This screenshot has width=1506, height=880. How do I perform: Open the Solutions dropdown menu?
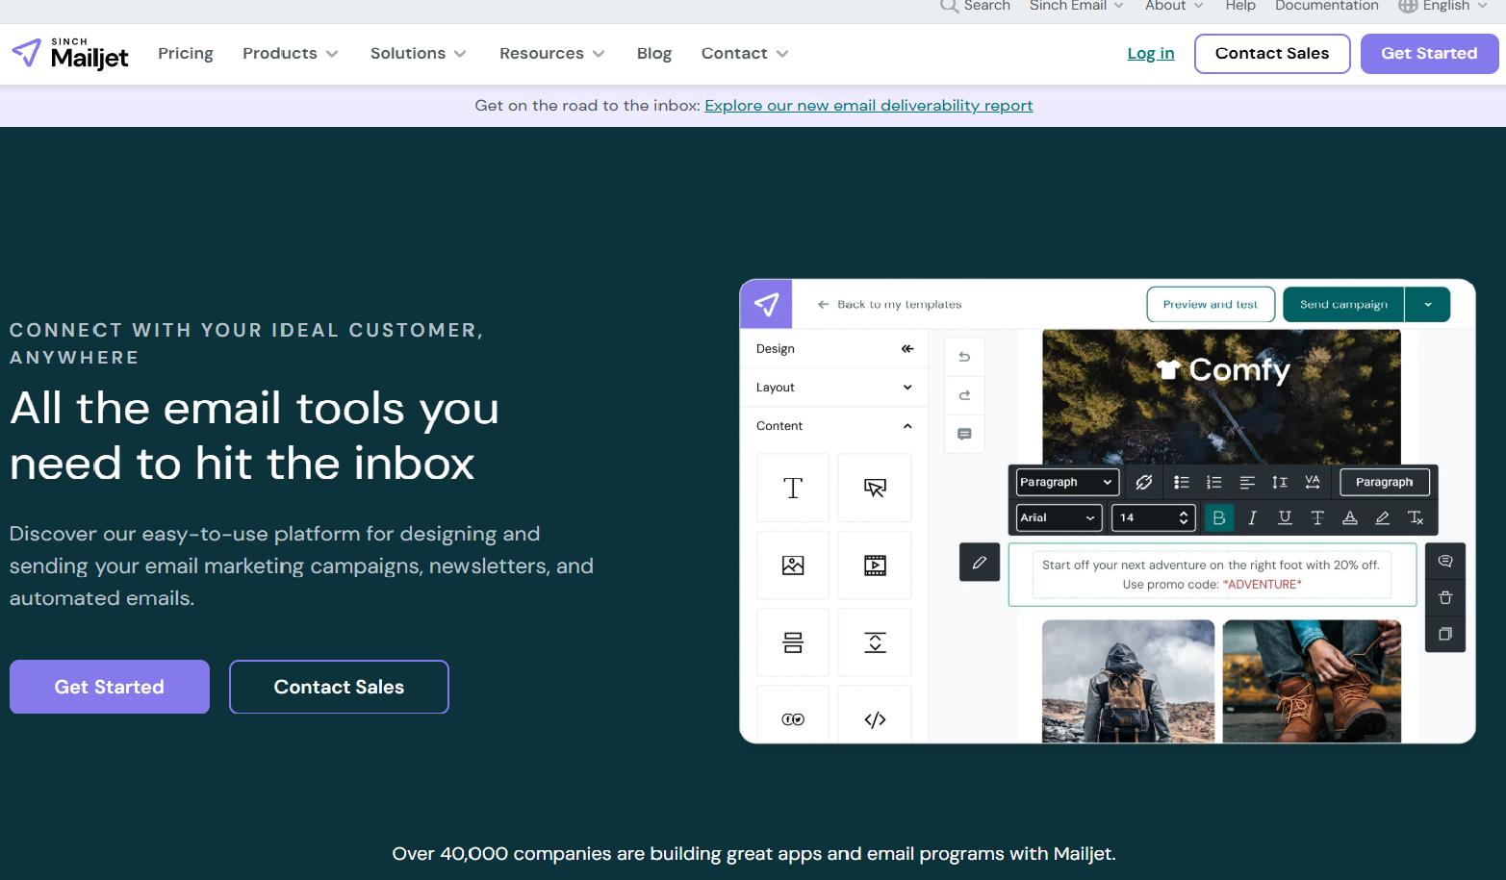tap(418, 54)
